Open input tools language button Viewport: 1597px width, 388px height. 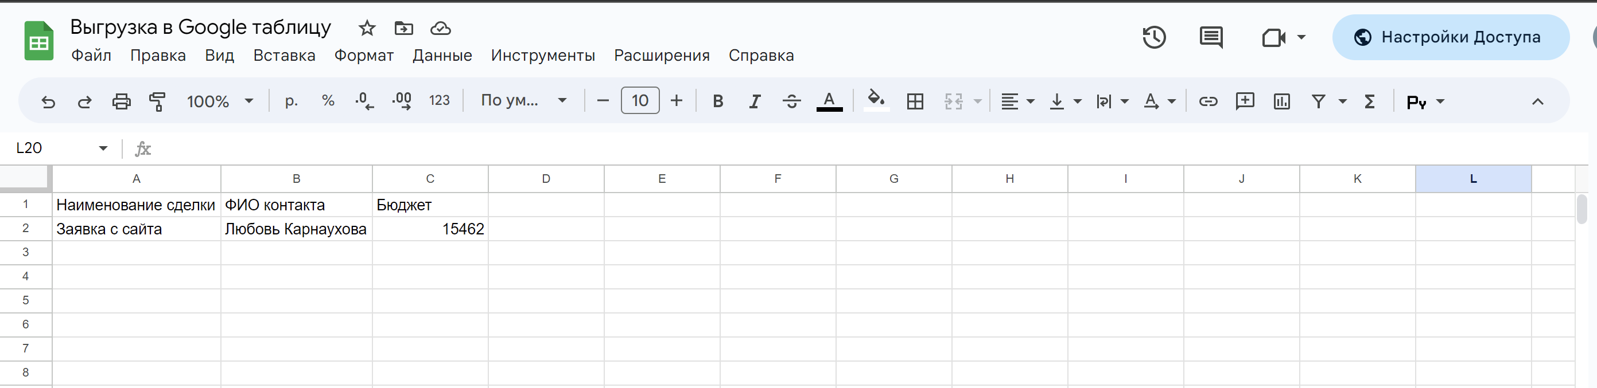(x=1425, y=101)
